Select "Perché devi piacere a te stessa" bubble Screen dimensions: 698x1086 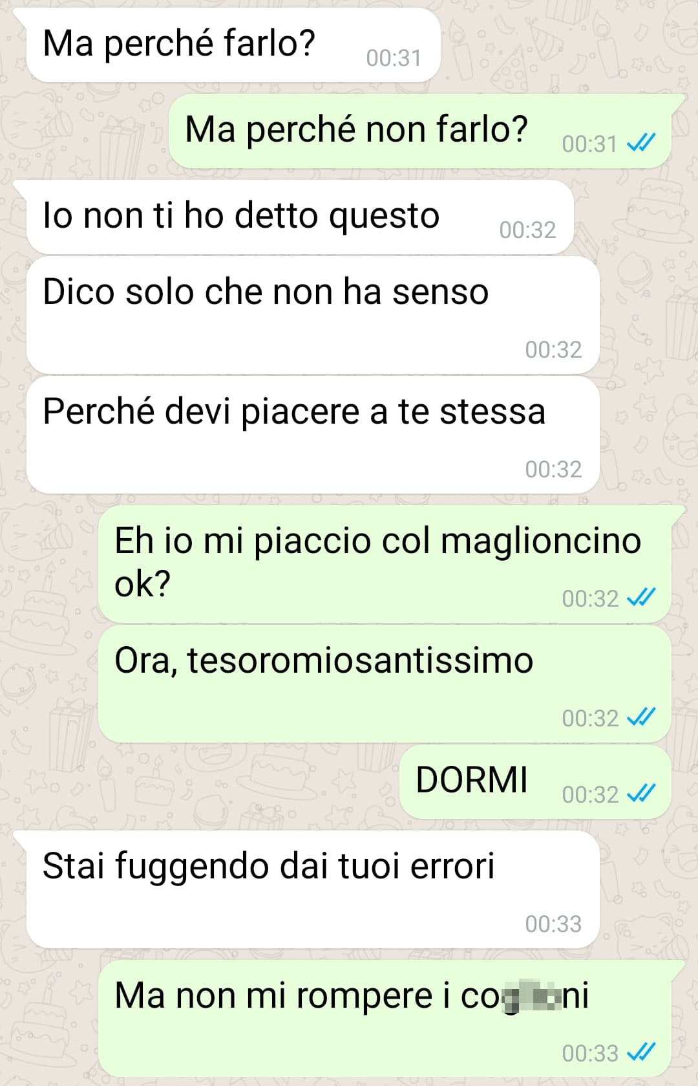[313, 435]
